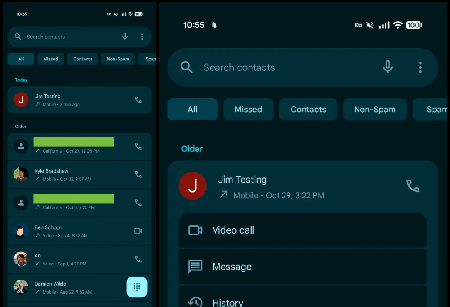Screen dimensions: 450x307
Task: Open the dialpad floating button
Action: pos(137,287)
